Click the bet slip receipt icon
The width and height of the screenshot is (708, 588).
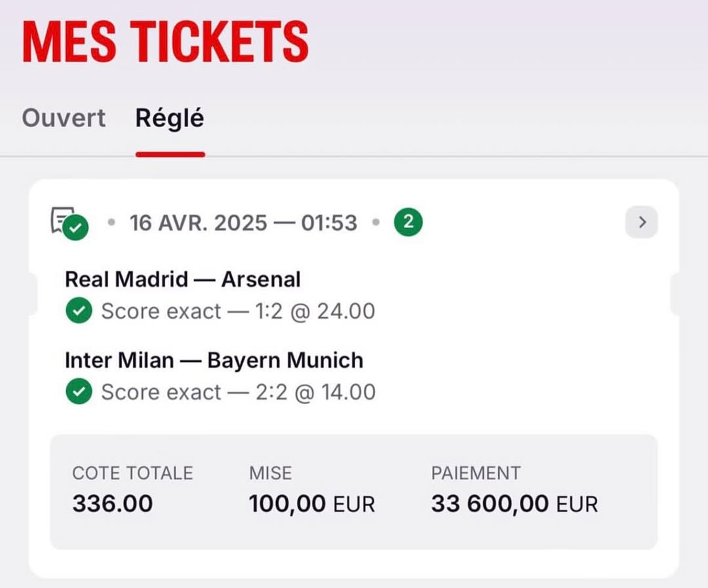pyautogui.click(x=69, y=224)
